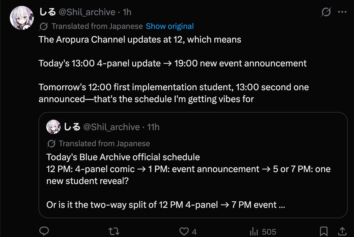View post analytics showing 505 views
The width and height of the screenshot is (354, 237).
[263, 232]
